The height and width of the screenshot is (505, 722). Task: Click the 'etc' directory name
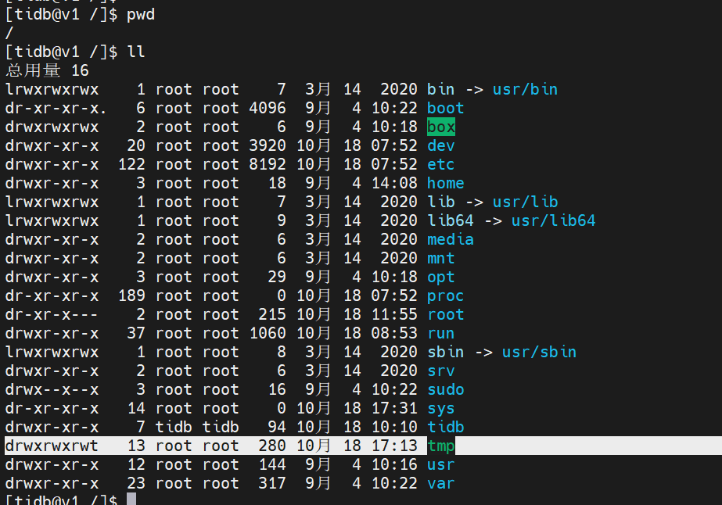point(441,164)
